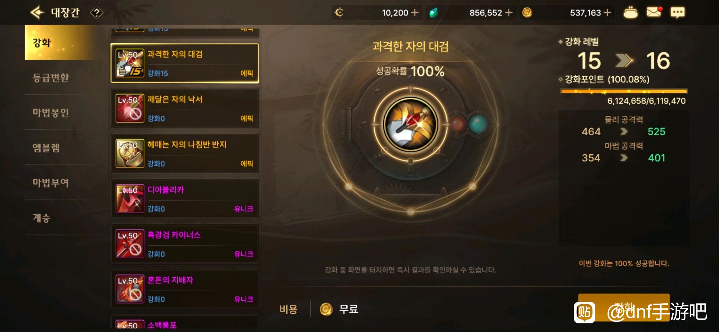Click the orange 강화 enhance button
Viewport: 719px width, 332px height.
[x=624, y=308]
